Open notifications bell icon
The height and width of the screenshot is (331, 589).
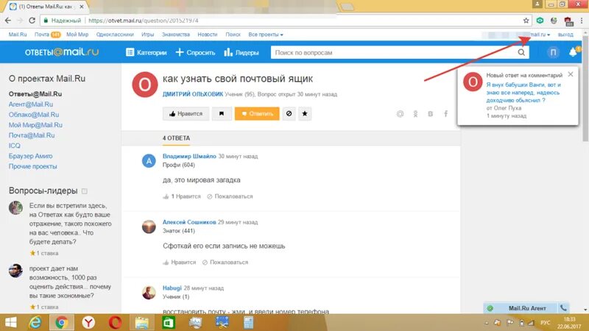[573, 52]
